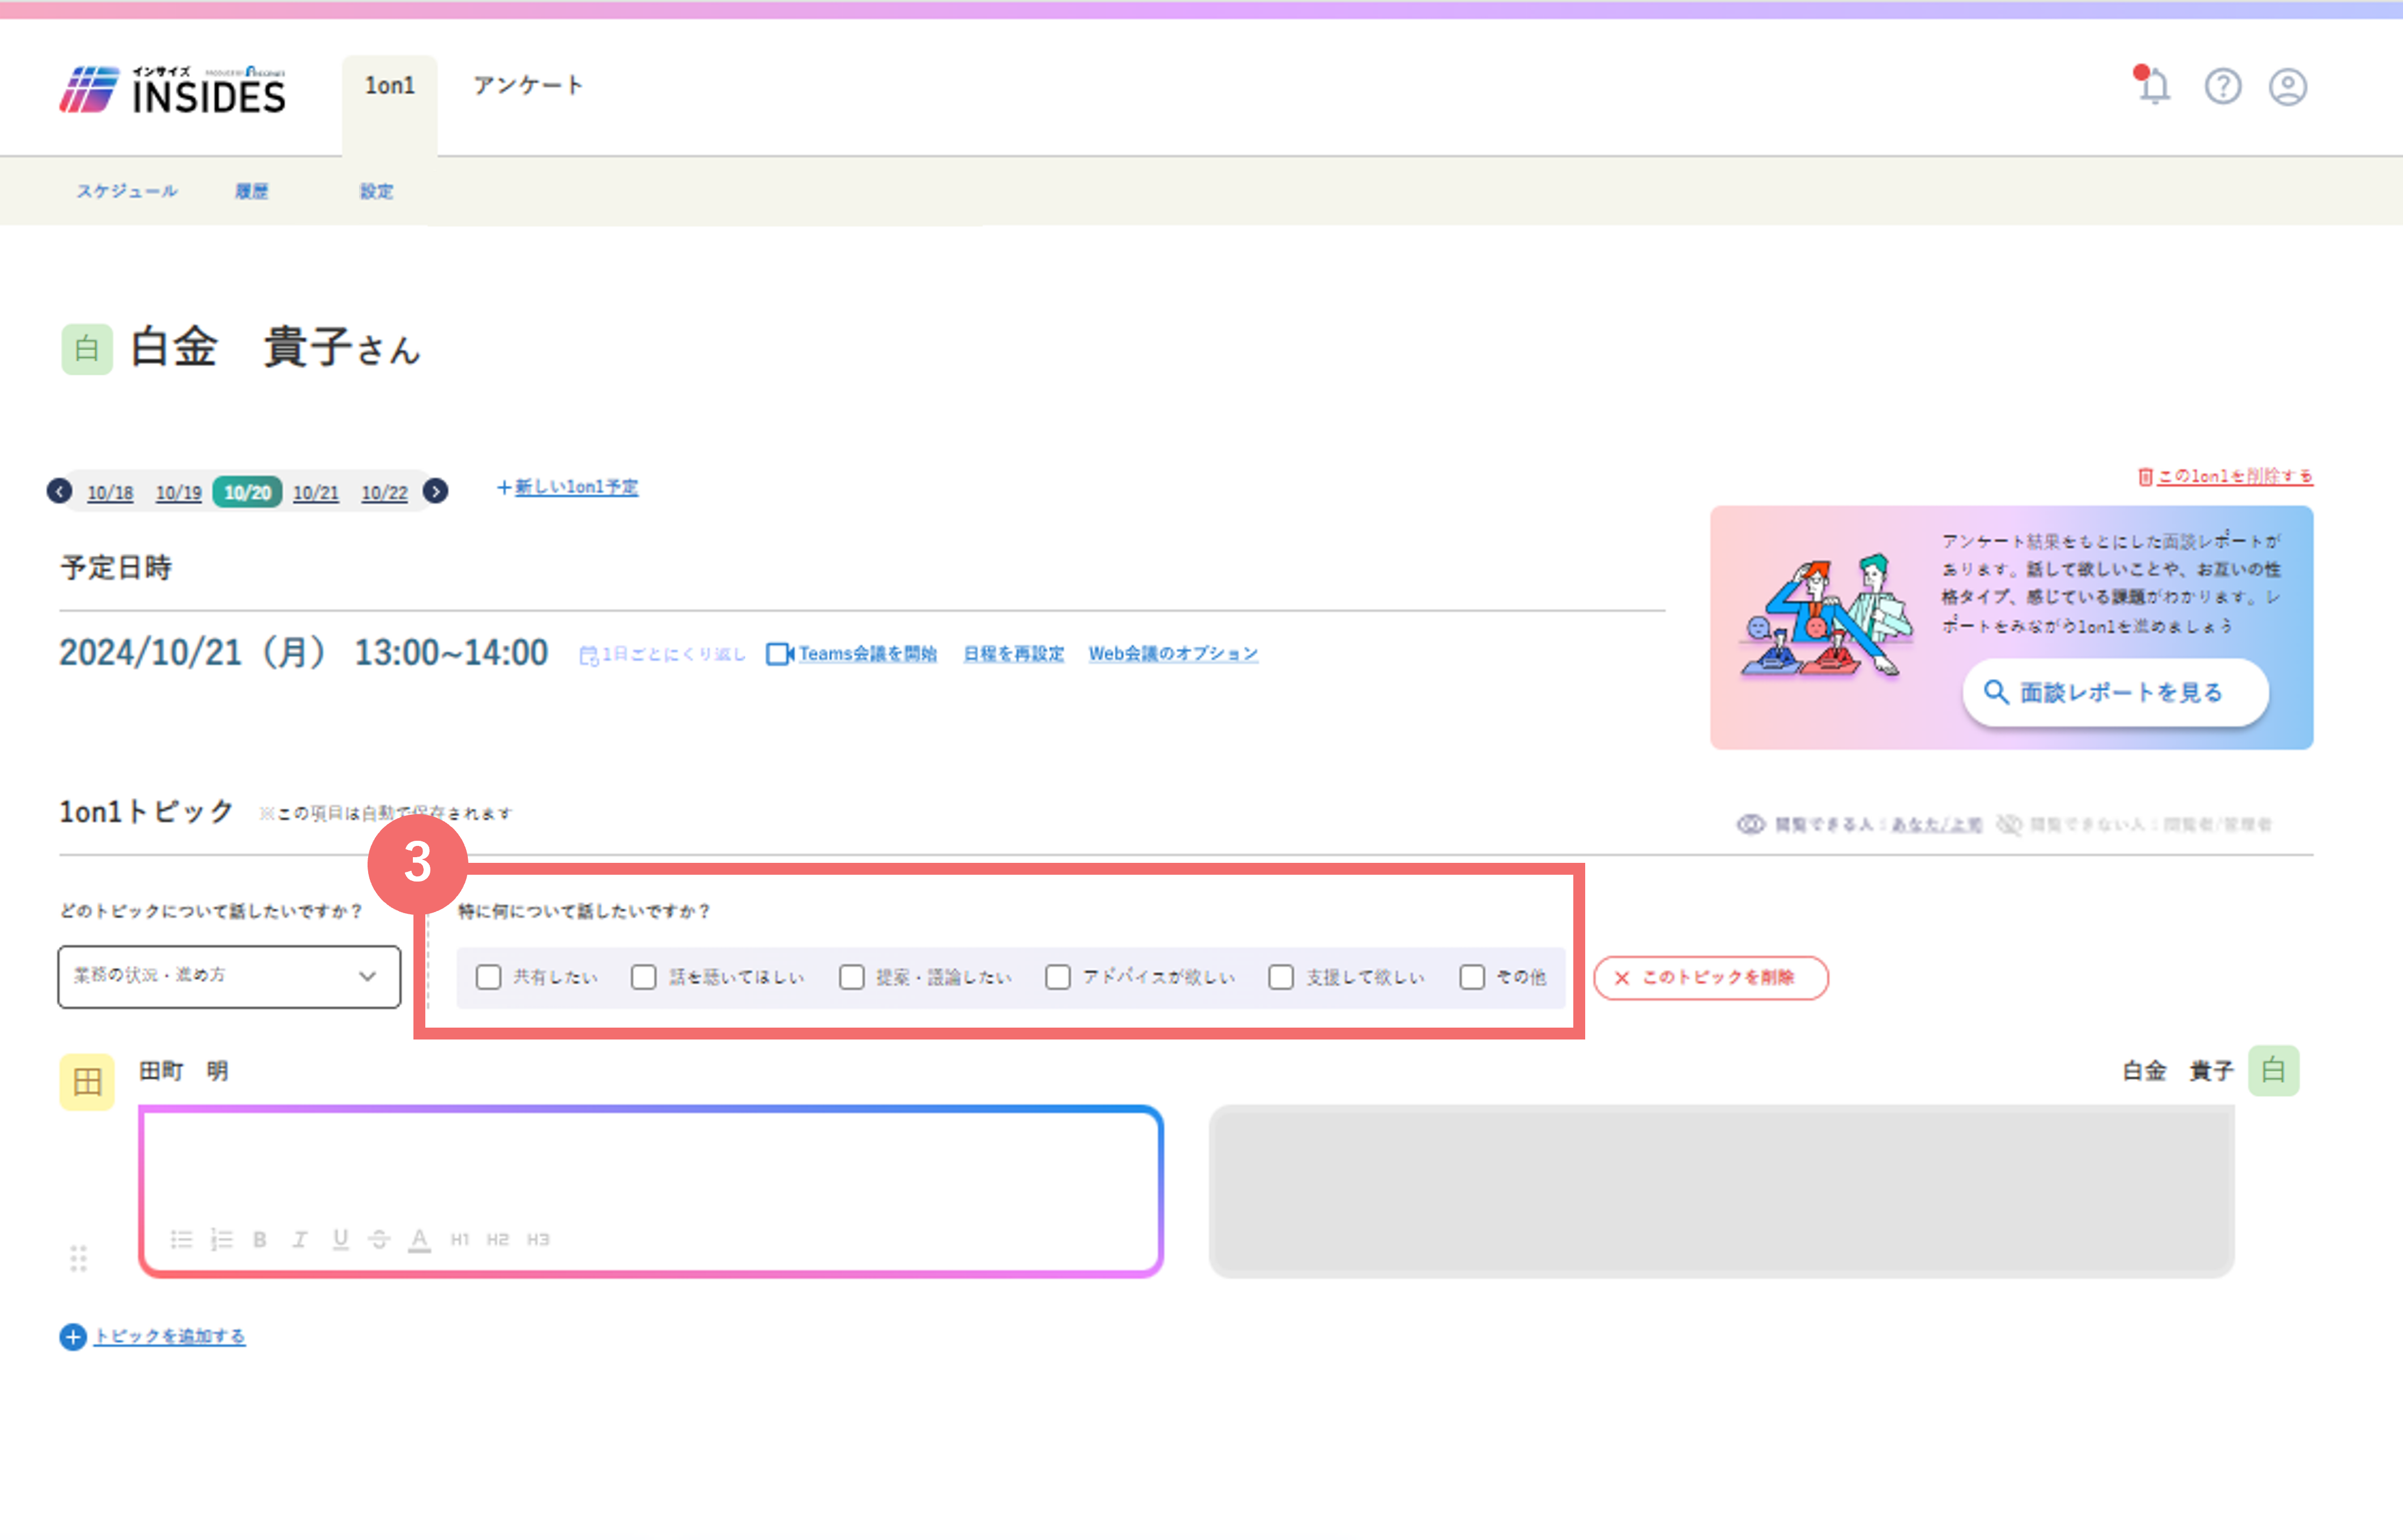Toggle italic formatting
The height and width of the screenshot is (1540, 2403).
tap(299, 1239)
